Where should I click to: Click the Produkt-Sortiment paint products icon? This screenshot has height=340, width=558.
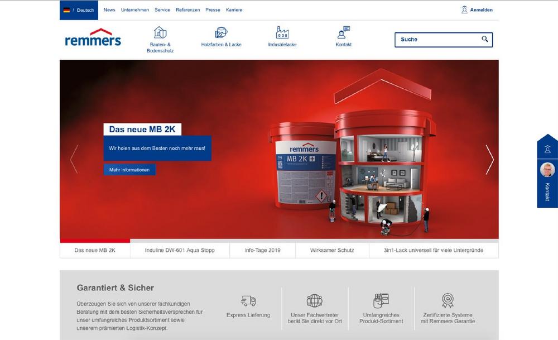point(381,301)
